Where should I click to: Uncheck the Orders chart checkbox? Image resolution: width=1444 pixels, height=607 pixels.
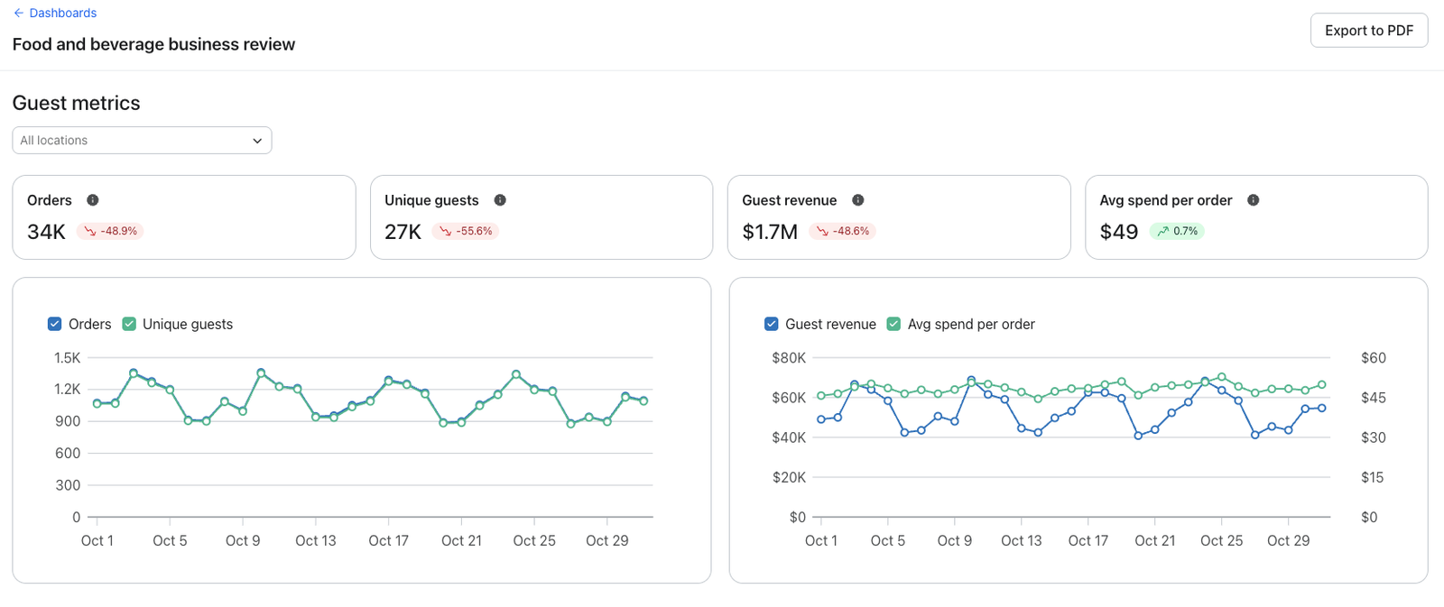click(55, 324)
